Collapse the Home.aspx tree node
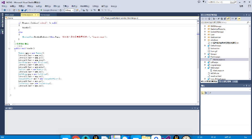The height and width of the screenshot is (139, 252). pyautogui.click(x=205, y=57)
